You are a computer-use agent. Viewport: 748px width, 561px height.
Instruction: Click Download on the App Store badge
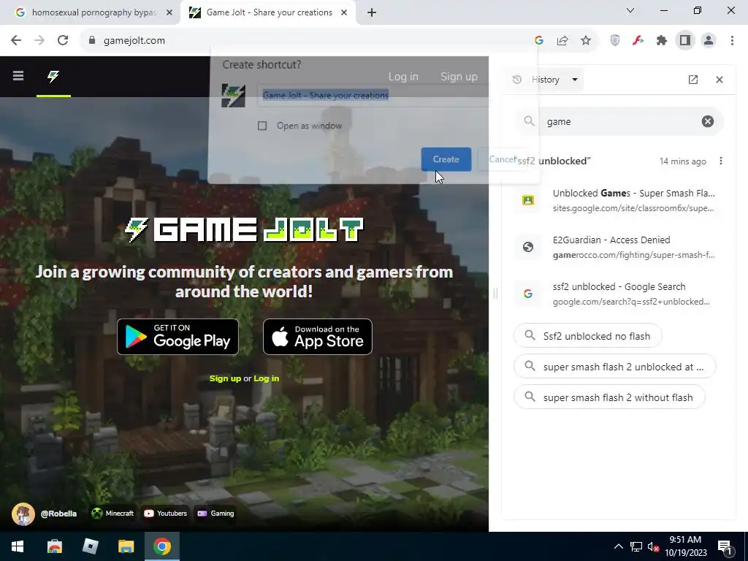click(318, 337)
